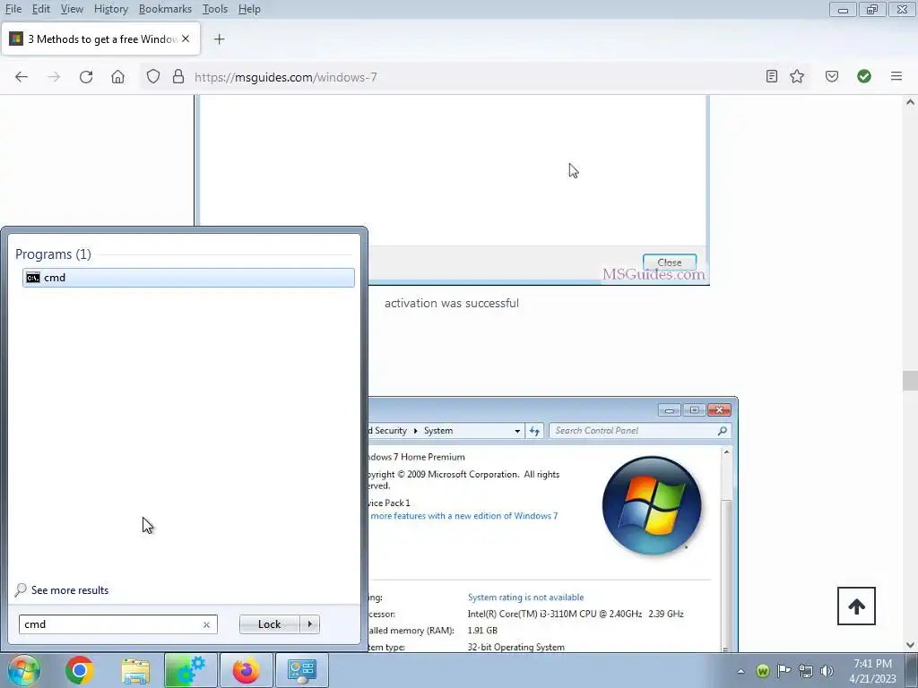The width and height of the screenshot is (918, 688).
Task: Click the page scrollbar thumb
Action: coord(910,380)
